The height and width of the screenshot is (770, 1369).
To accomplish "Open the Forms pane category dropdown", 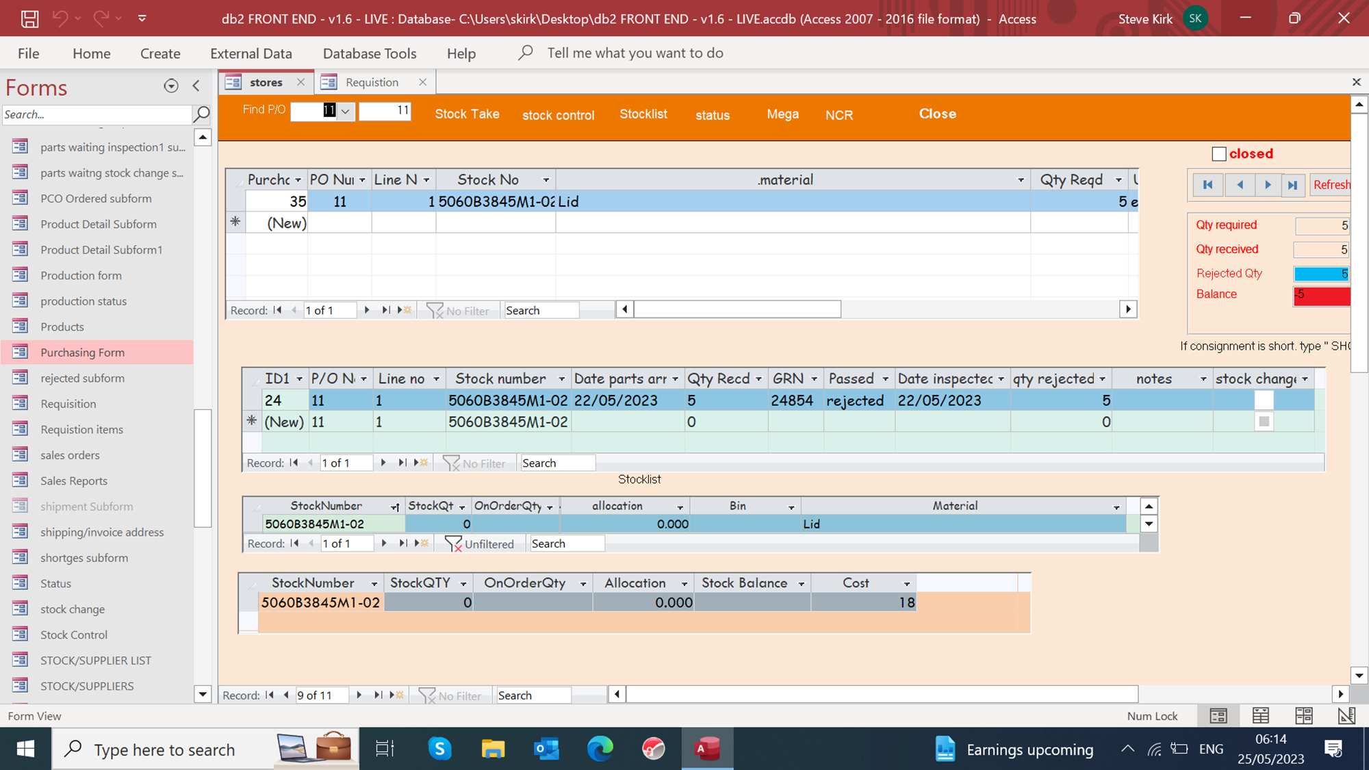I will (171, 86).
